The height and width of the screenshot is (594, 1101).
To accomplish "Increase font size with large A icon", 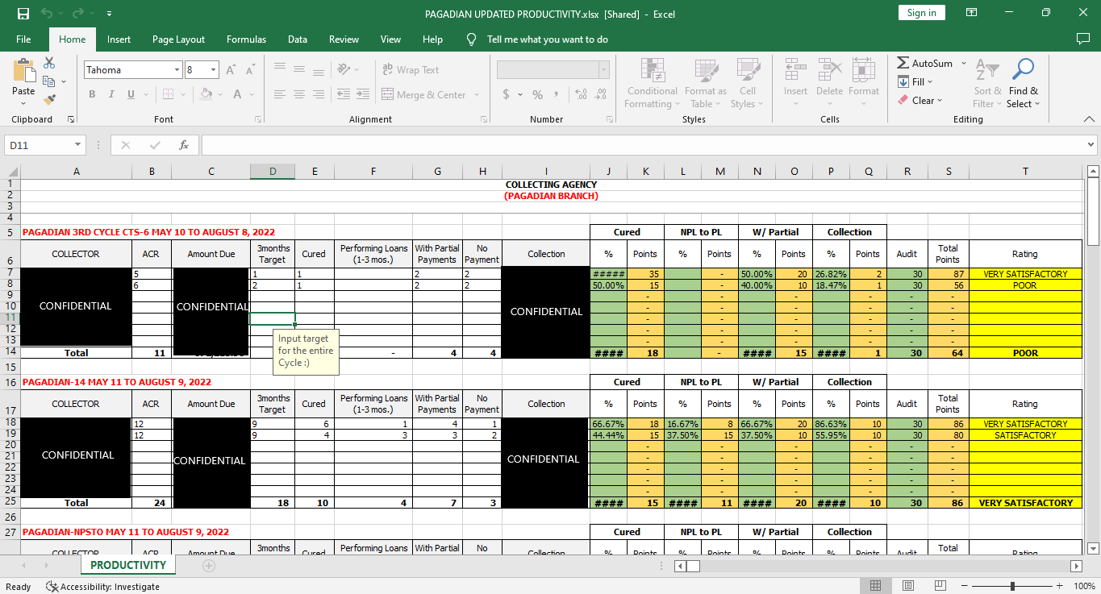I will 231,70.
